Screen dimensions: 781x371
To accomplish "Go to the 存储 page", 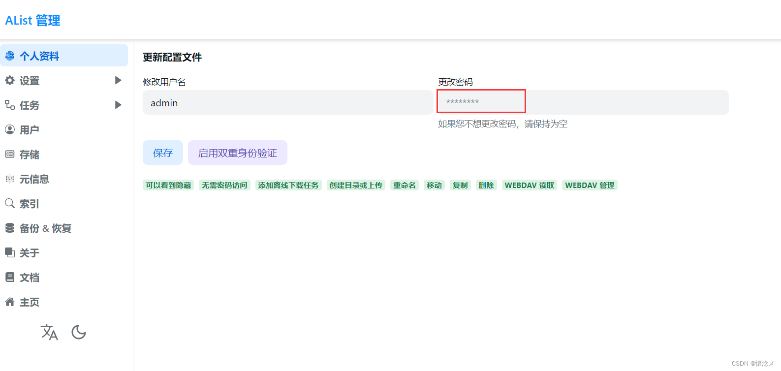I will (x=64, y=154).
